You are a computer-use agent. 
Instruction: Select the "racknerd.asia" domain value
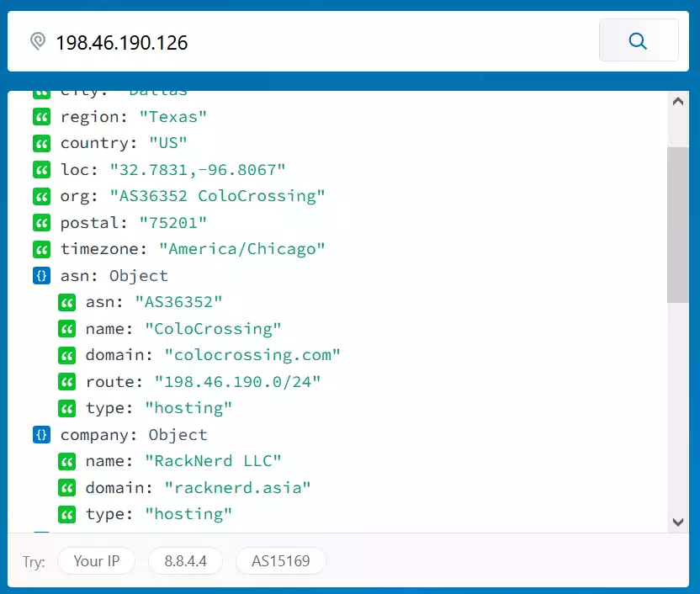(237, 488)
